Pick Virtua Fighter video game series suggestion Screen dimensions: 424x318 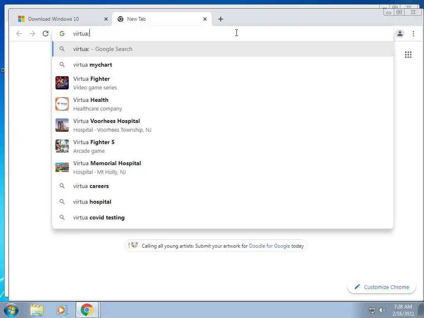pos(223,83)
